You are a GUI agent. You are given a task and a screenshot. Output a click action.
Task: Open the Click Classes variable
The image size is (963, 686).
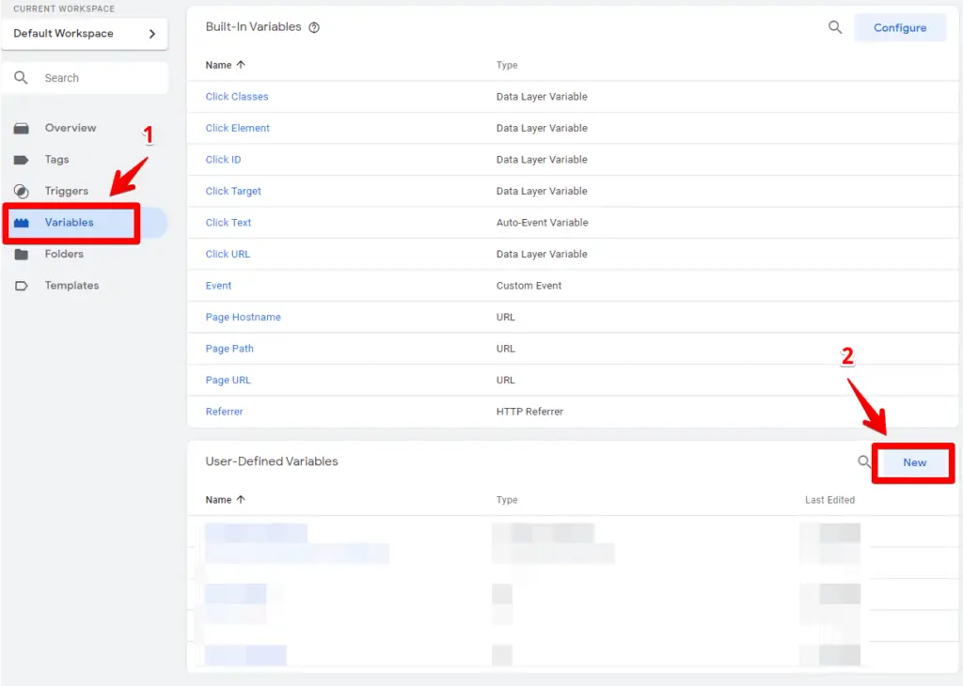(x=236, y=96)
